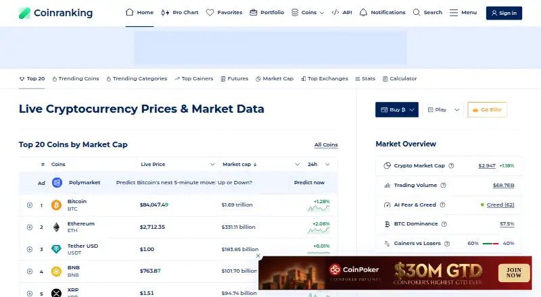Click the Bitcoin coin icon
The height and width of the screenshot is (297, 541).
coord(56,205)
